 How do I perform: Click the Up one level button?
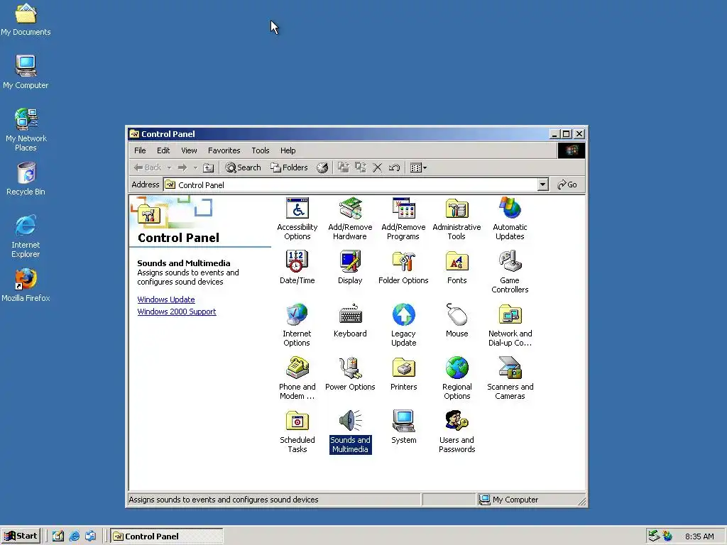click(209, 167)
